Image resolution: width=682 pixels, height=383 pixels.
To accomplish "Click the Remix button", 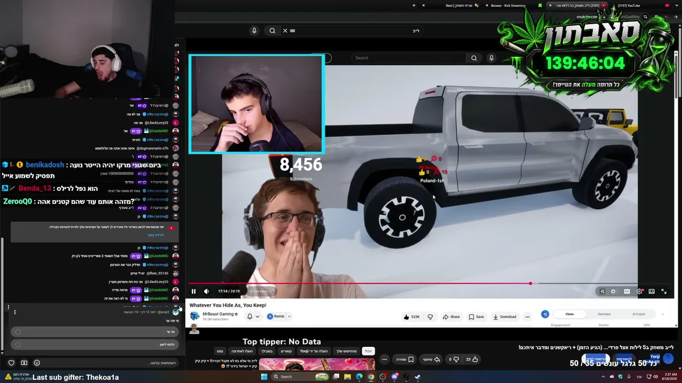I will coord(276,317).
